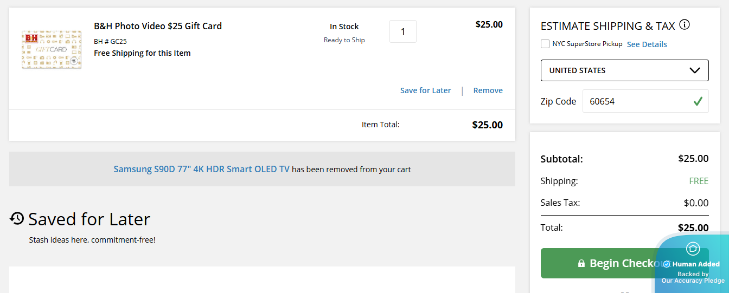
Task: Click the Our Accuracy Pledge text
Action: click(693, 281)
